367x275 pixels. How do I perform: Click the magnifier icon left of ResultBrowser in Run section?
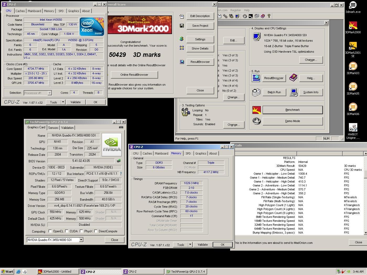(256, 78)
